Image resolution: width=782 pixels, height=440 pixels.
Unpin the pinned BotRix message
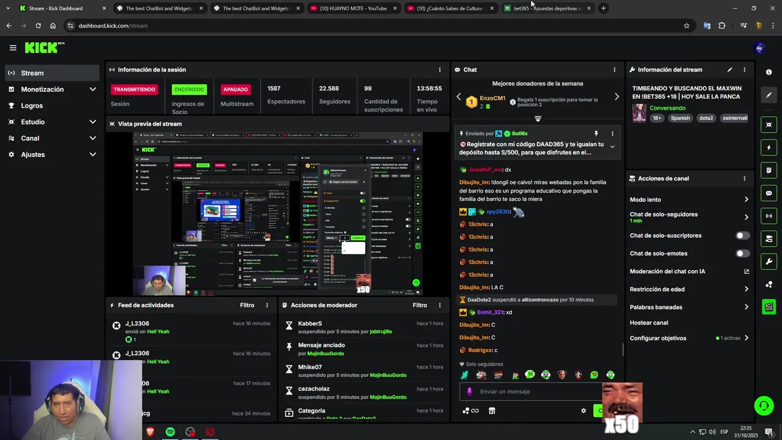tap(596, 133)
